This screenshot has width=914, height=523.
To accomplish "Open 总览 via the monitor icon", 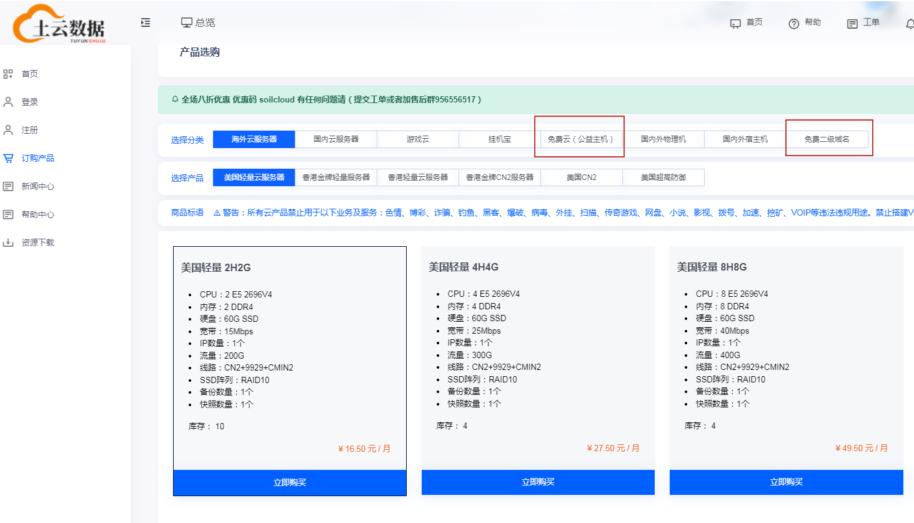I will (187, 21).
